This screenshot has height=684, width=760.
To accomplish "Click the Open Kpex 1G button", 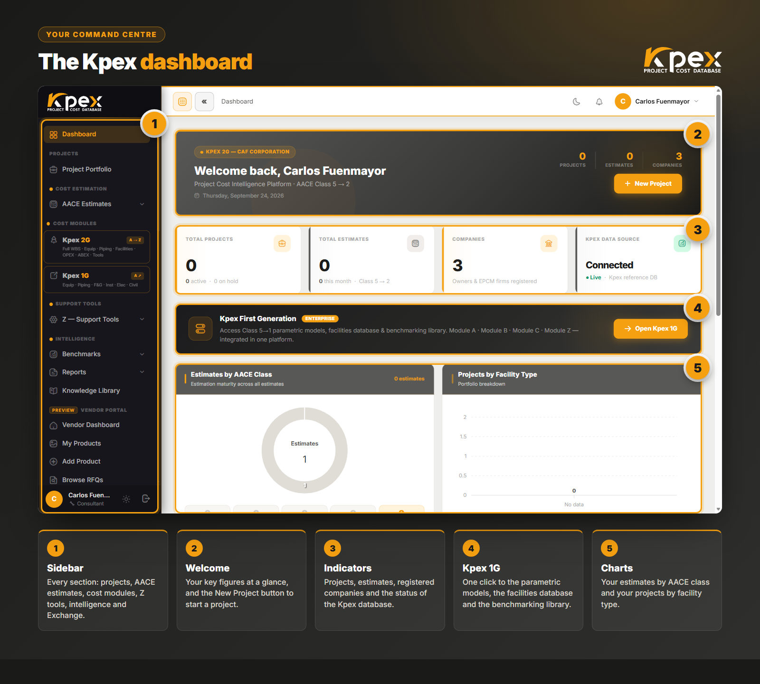I will 651,329.
